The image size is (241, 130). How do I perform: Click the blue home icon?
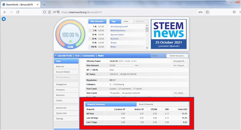4,19
